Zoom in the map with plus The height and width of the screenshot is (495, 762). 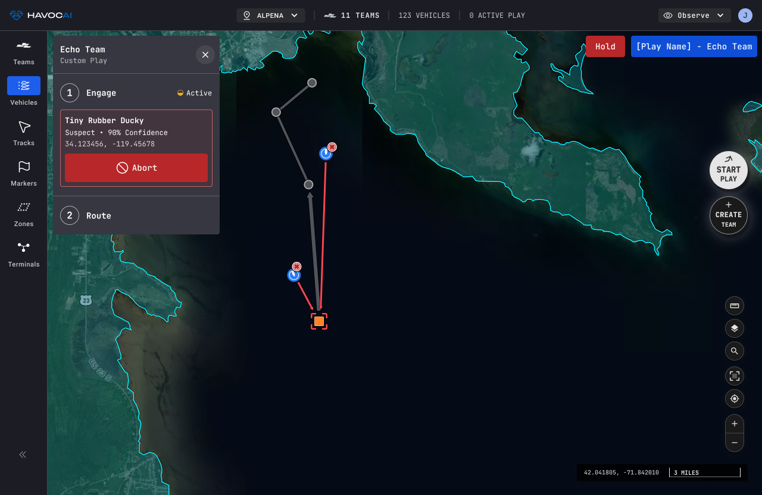pos(735,424)
